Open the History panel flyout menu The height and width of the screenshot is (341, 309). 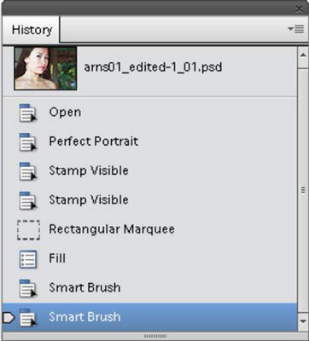[296, 29]
